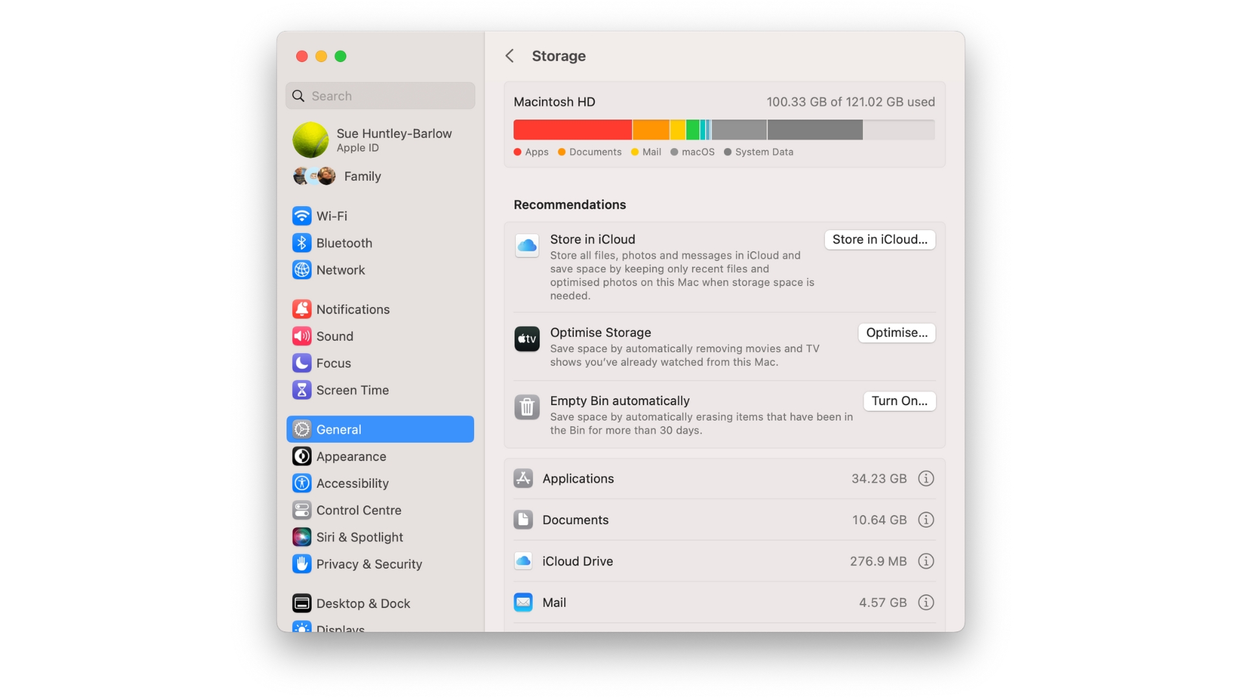Click the Turn On... button for Empty Bin
The width and height of the screenshot is (1242, 698).
[x=899, y=399]
